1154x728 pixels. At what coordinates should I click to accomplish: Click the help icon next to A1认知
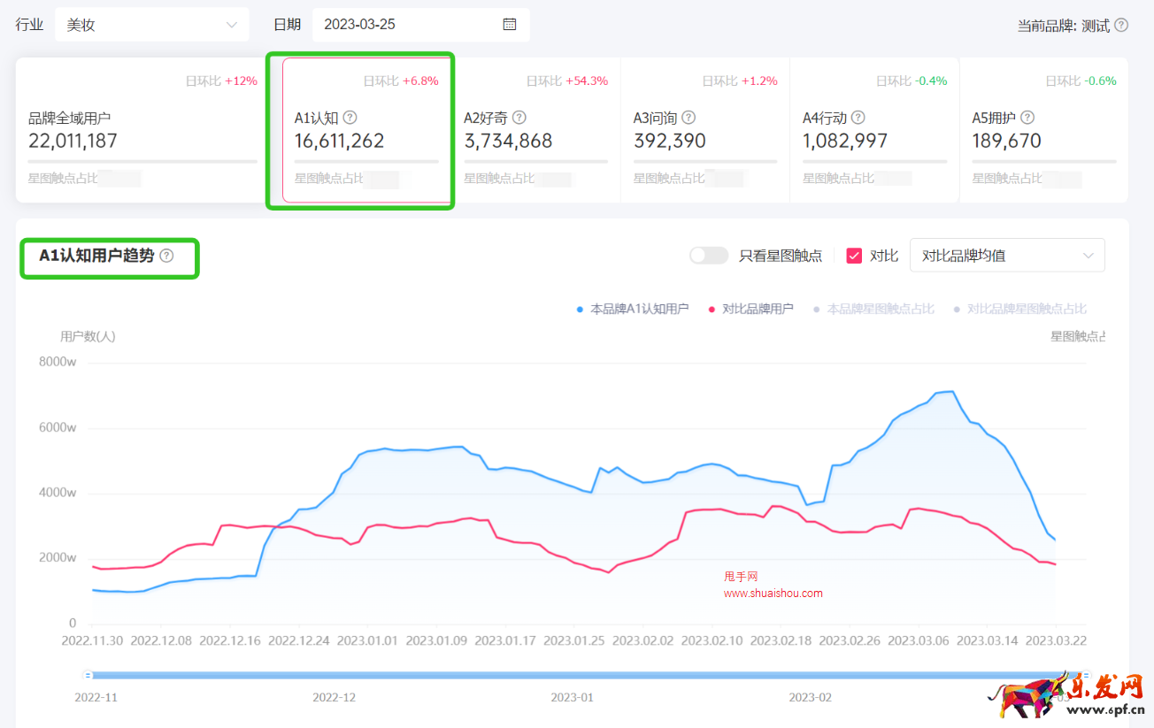point(350,118)
